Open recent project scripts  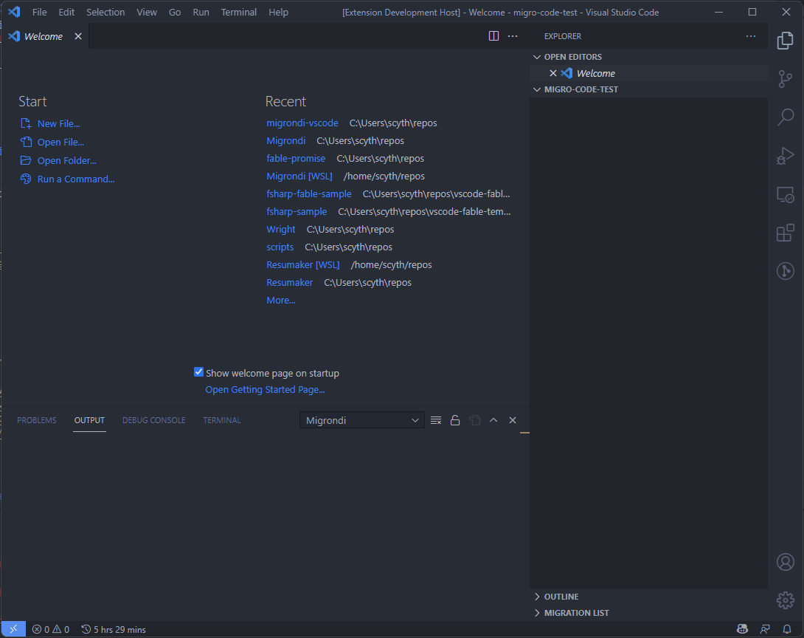[x=280, y=247]
